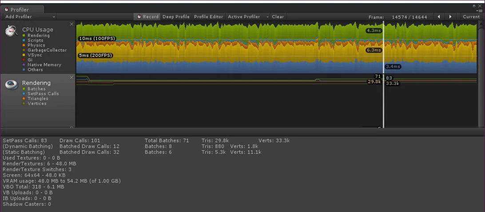
Task: Click the IB Uploads: 0 - 0 B line
Action: [27, 198]
